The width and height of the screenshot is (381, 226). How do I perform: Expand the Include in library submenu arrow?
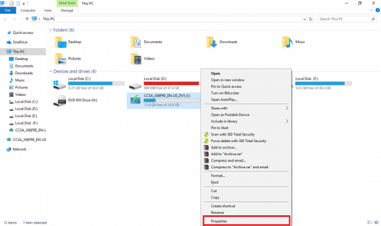click(x=287, y=121)
